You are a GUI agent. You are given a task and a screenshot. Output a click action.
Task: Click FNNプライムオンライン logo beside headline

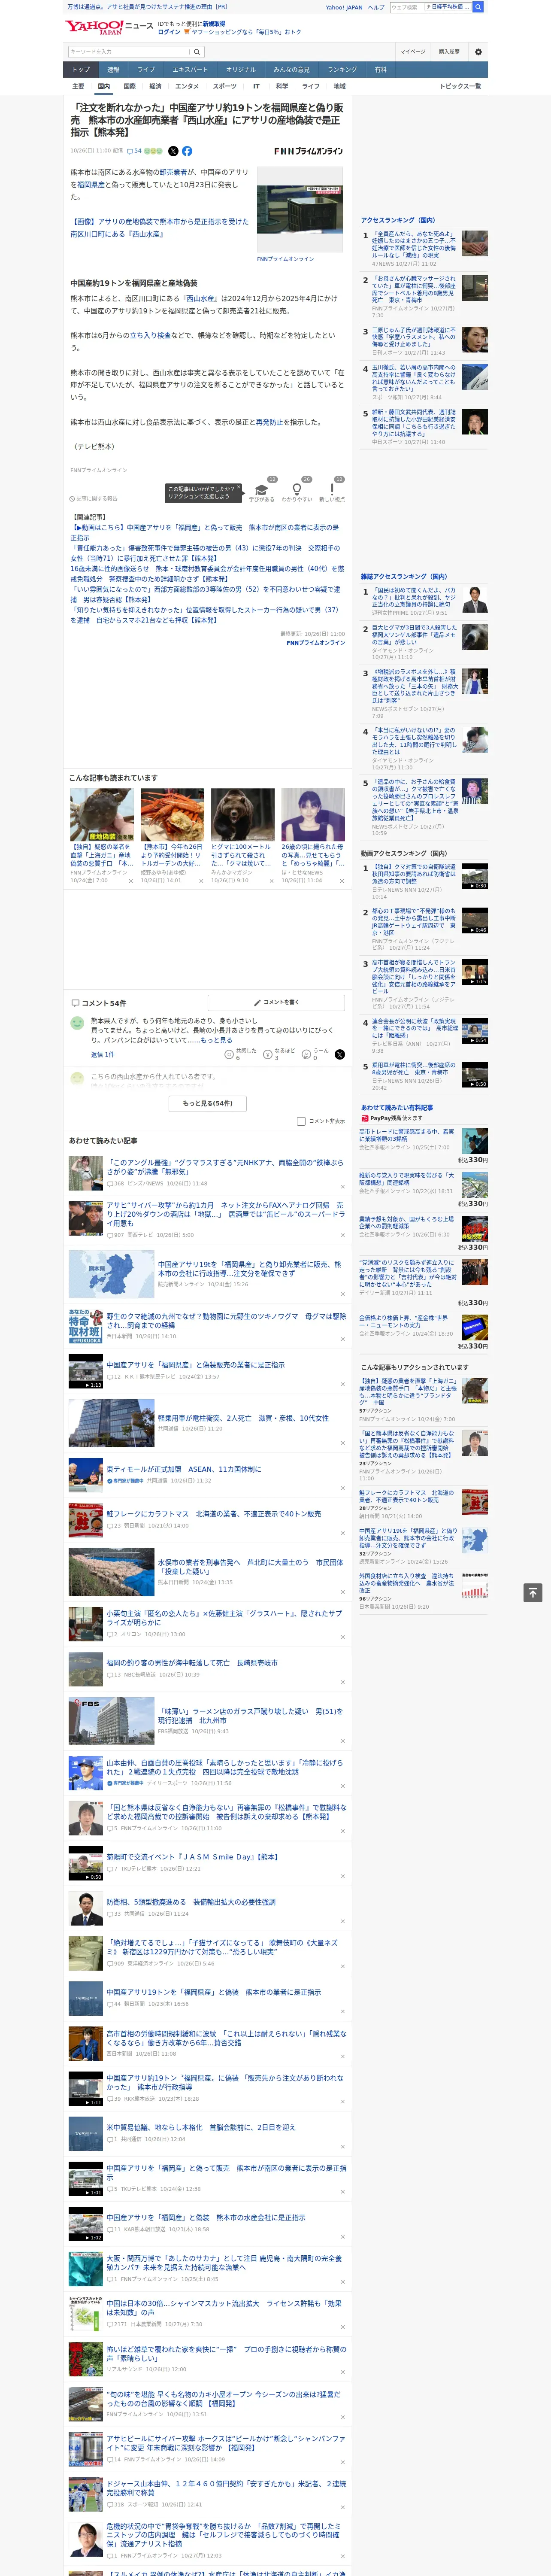(x=308, y=151)
